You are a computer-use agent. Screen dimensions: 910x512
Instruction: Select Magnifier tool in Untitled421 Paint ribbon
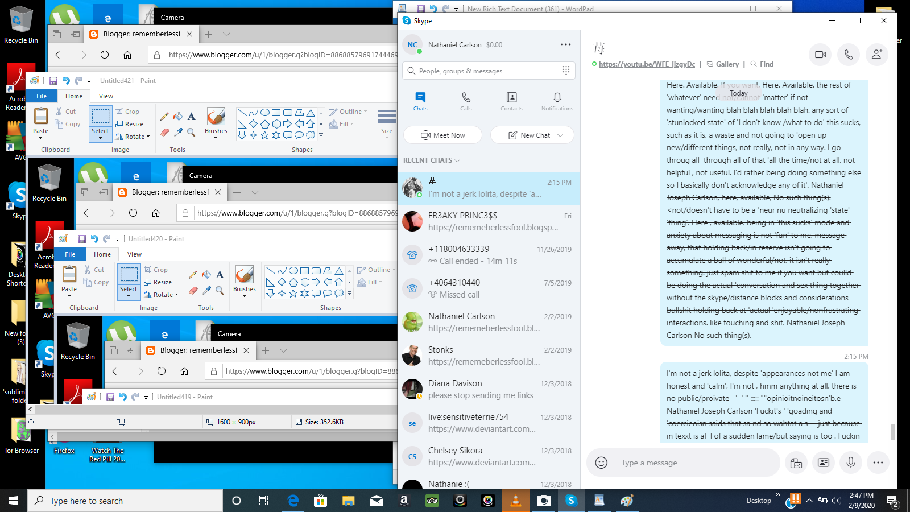pyautogui.click(x=192, y=133)
